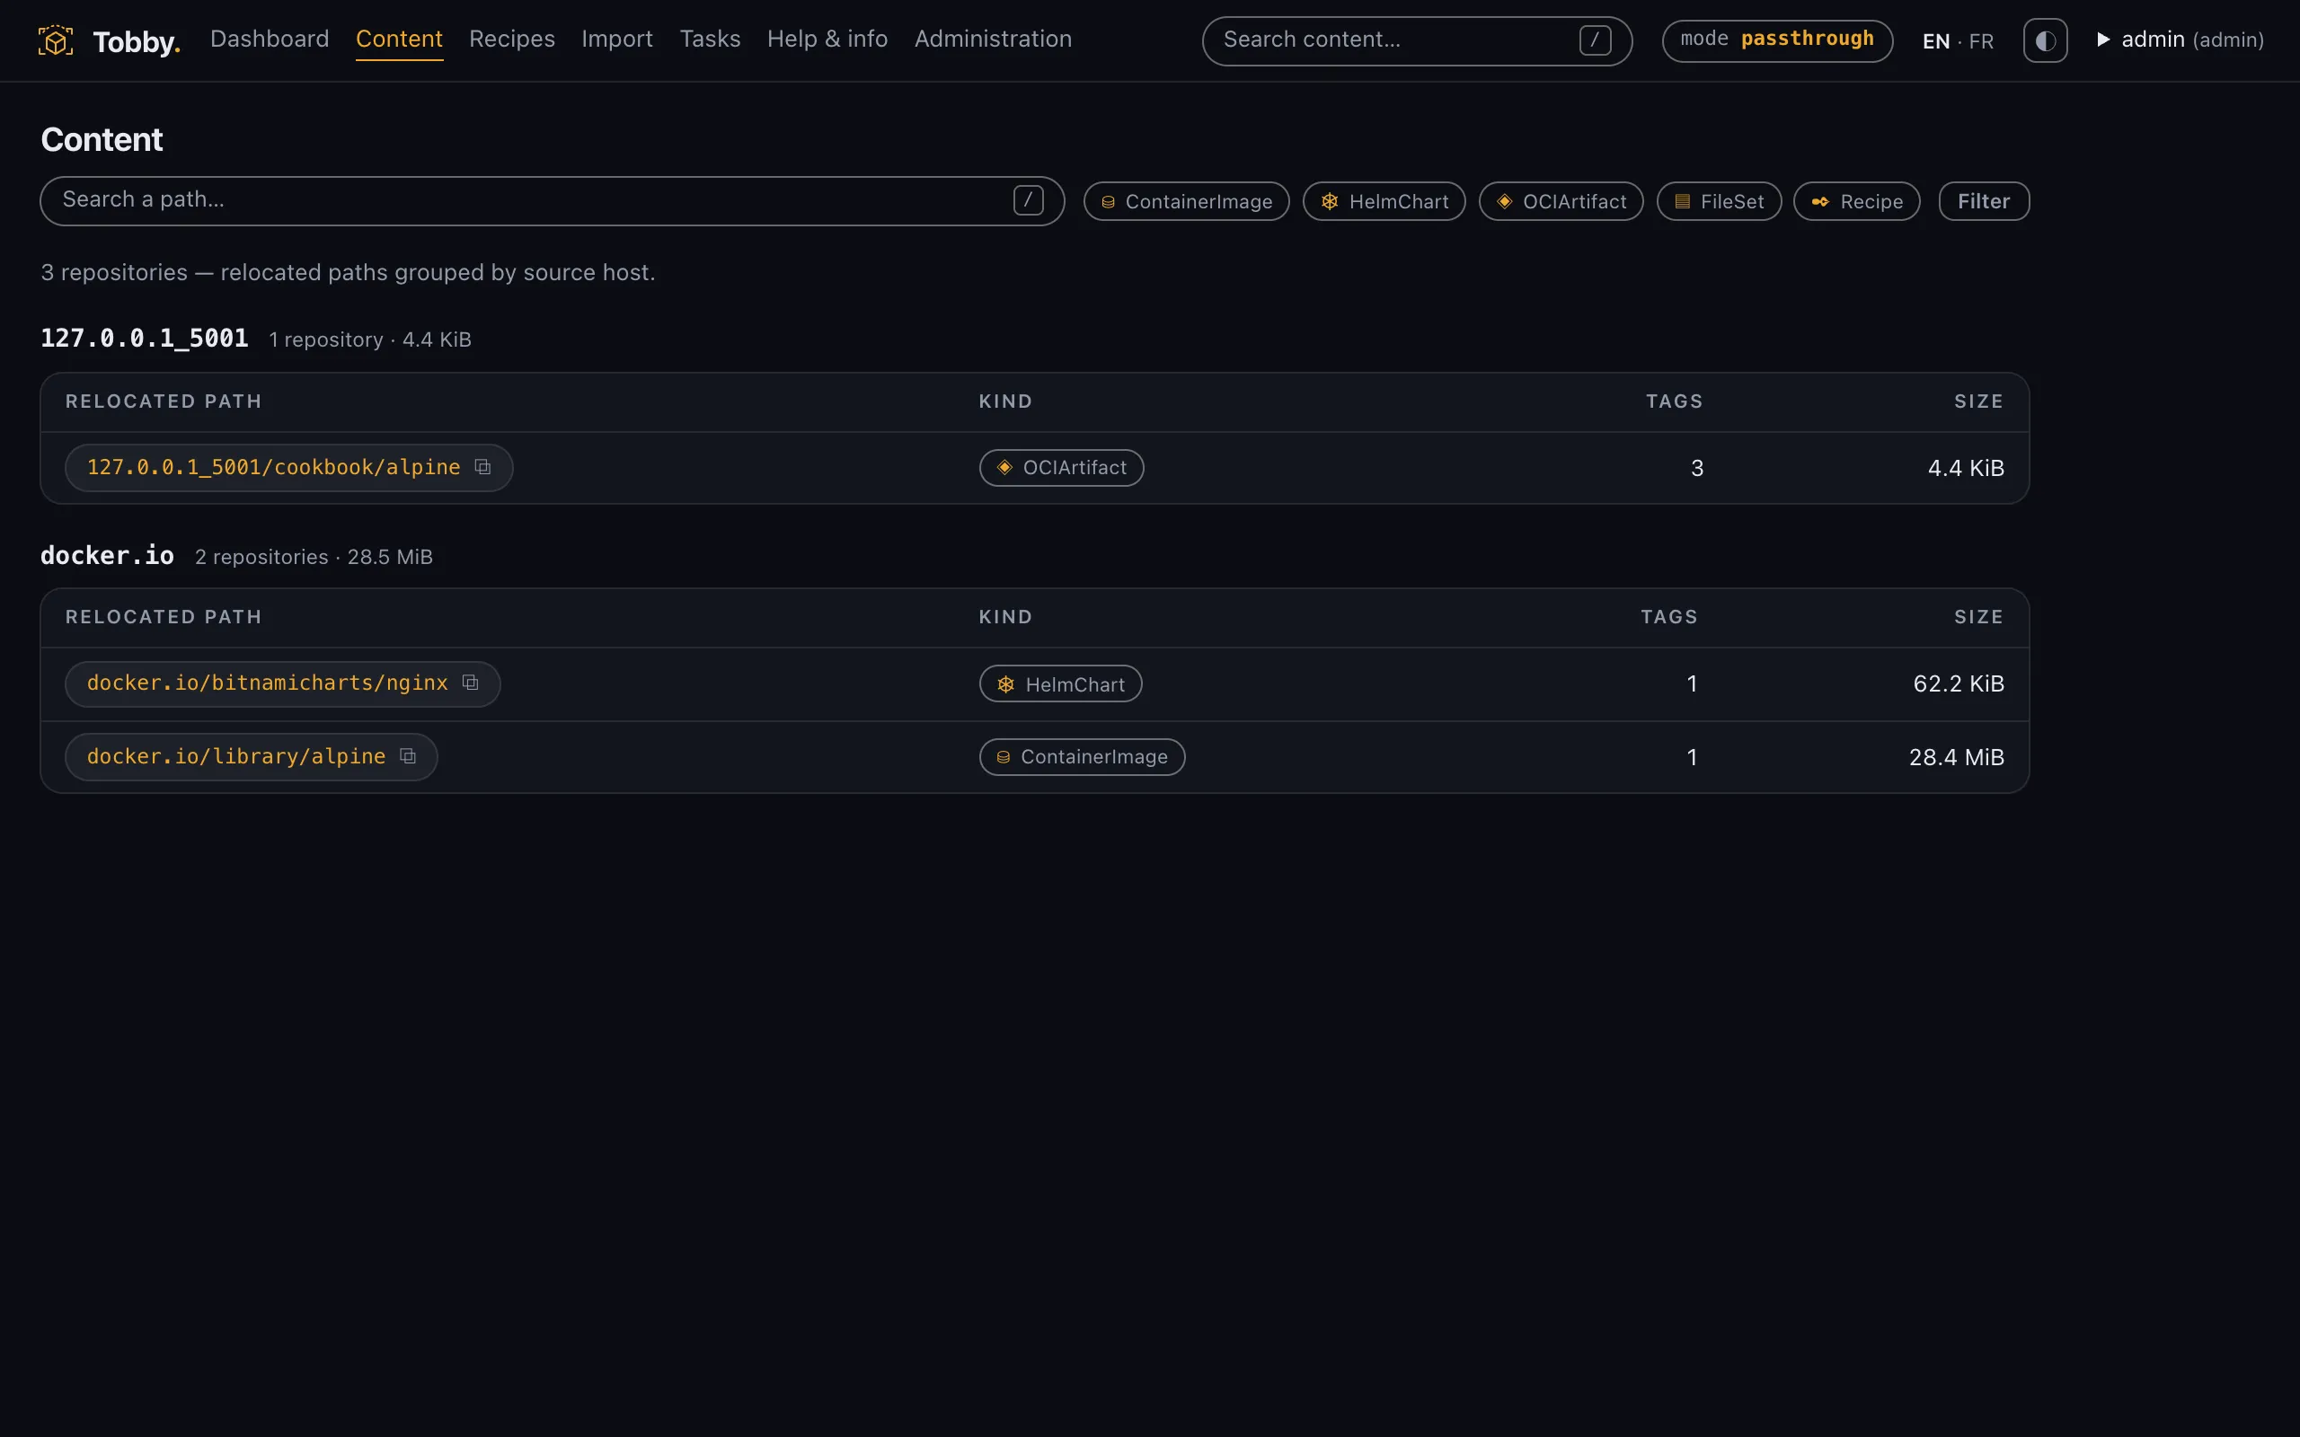Toggle the ContainerImage filter chip
Viewport: 2300px width, 1437px height.
tap(1186, 201)
